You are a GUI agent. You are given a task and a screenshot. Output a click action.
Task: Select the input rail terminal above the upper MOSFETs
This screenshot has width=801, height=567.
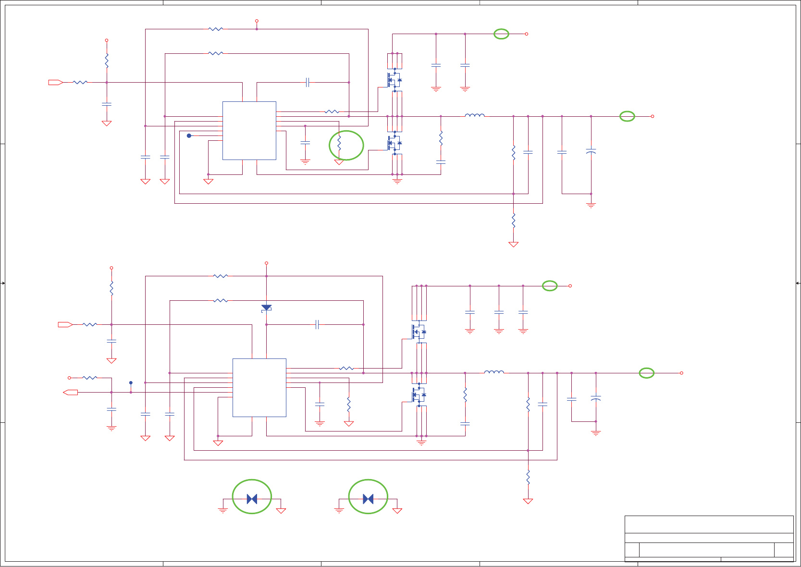click(527, 34)
